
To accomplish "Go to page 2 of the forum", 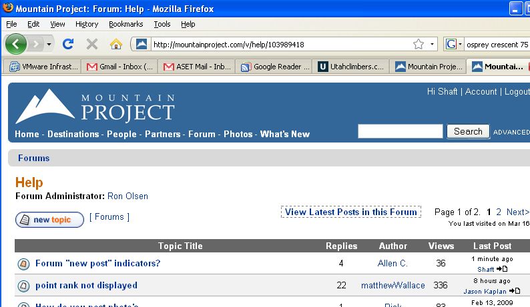I will pos(499,212).
